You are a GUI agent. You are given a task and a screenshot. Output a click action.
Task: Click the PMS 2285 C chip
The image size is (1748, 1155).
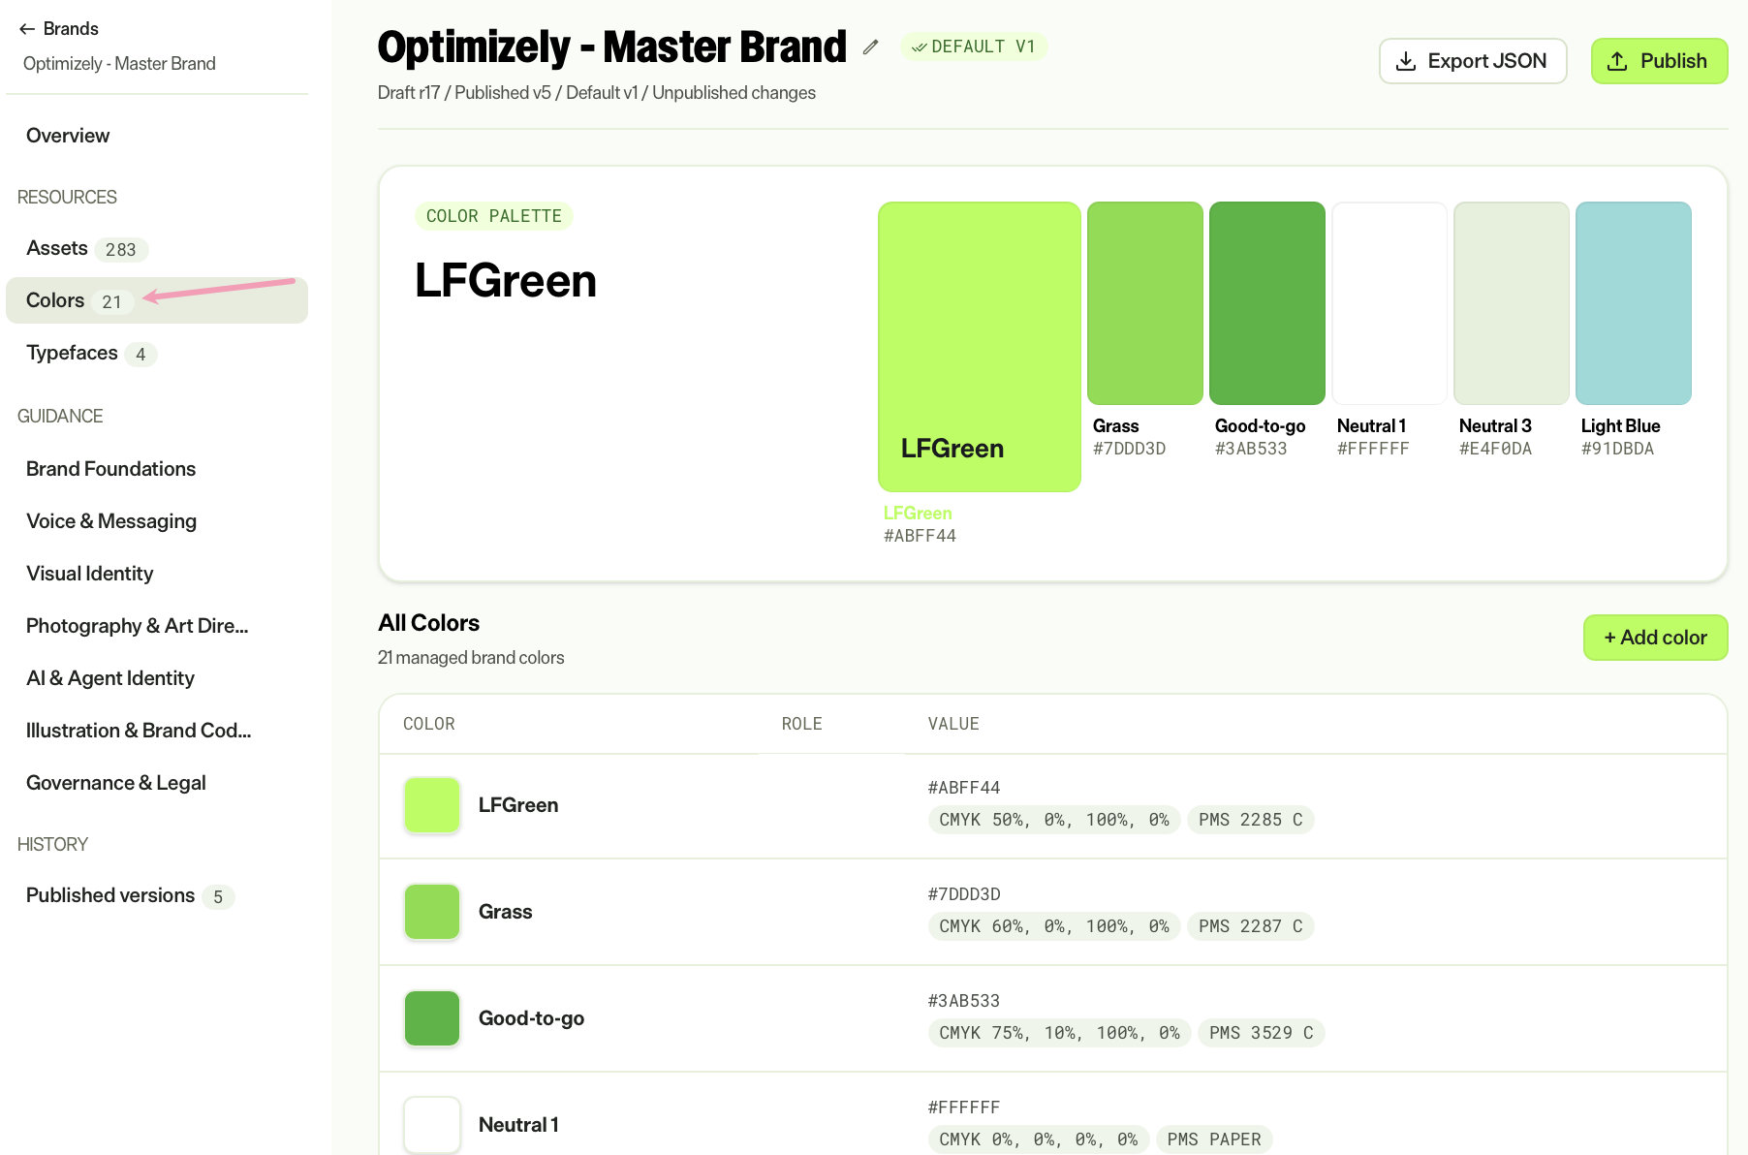(1251, 820)
